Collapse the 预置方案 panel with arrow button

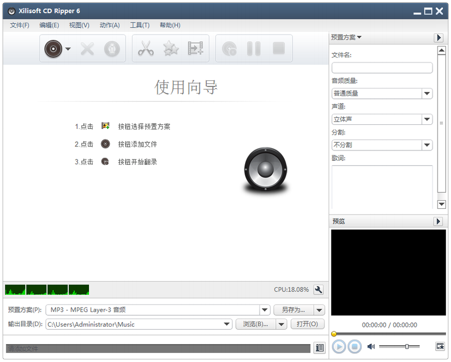coord(438,38)
